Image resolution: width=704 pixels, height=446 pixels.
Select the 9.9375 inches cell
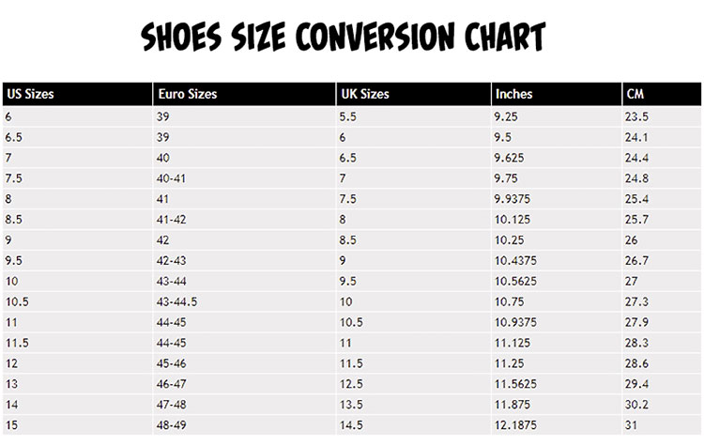(557, 198)
